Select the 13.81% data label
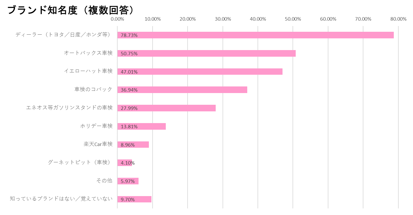The height and width of the screenshot is (215, 413). pyautogui.click(x=129, y=127)
